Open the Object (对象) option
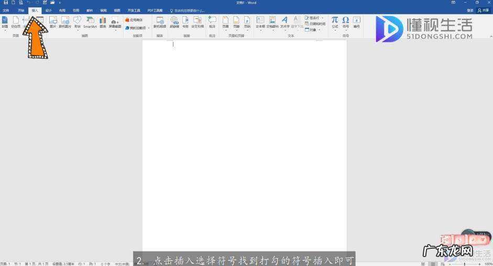The height and width of the screenshot is (266, 493). 312,30
